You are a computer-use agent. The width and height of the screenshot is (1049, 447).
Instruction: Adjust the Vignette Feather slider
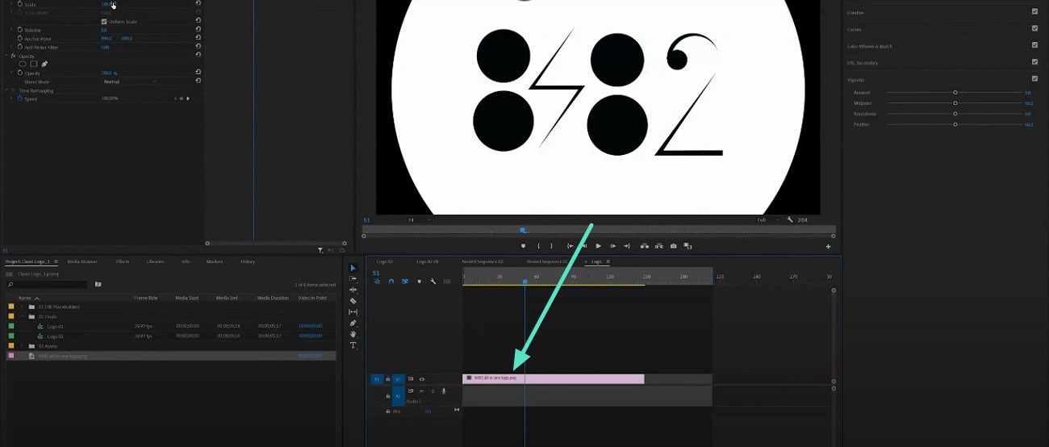[955, 124]
